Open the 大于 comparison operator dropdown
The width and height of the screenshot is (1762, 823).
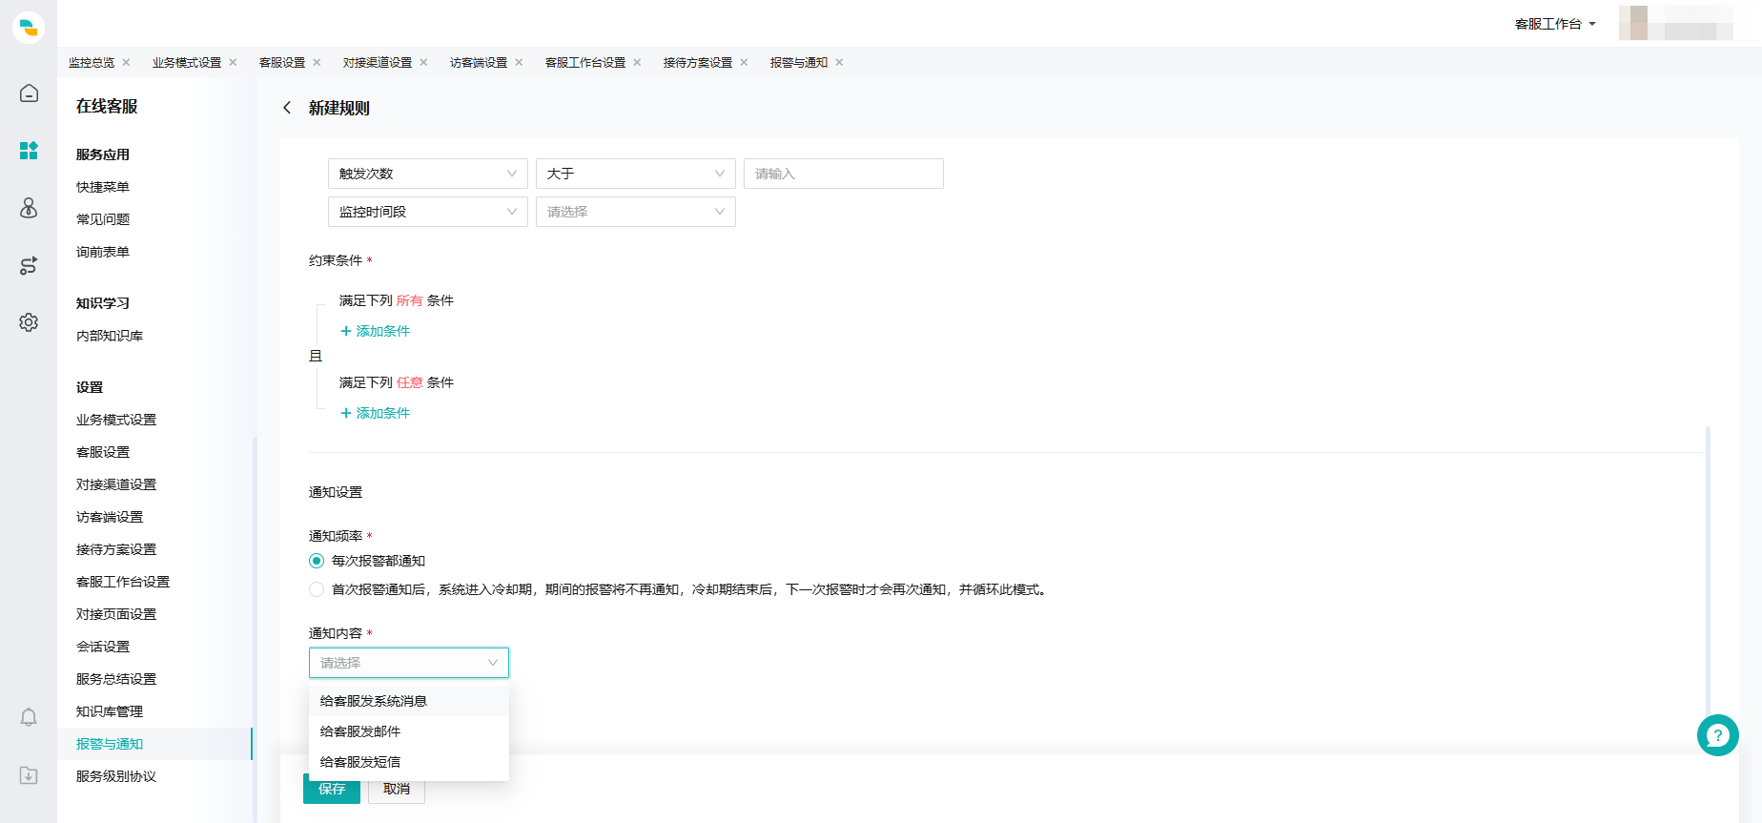635,174
